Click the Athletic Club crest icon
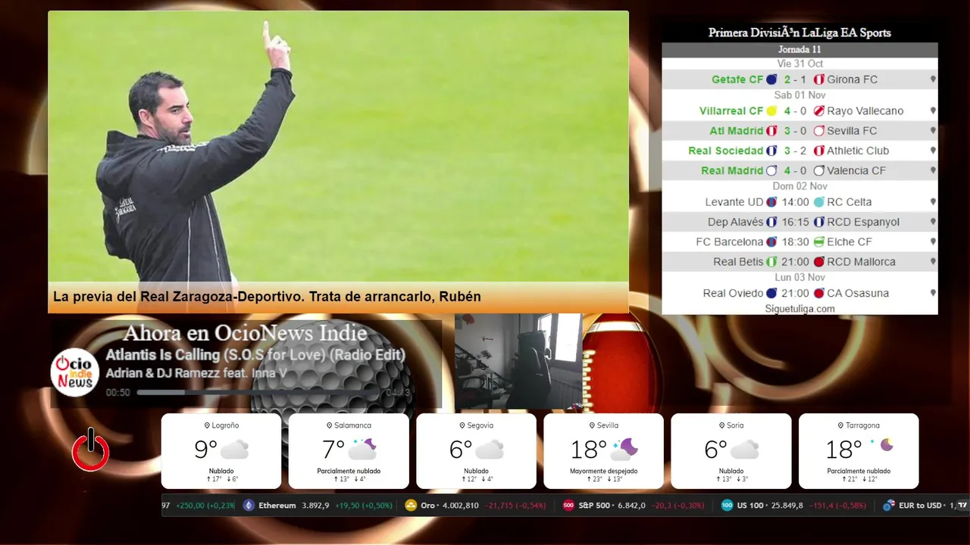 818,151
